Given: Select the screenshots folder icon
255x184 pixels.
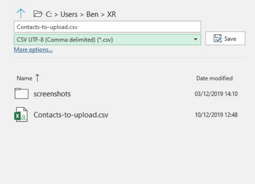Looking at the screenshot, I should pos(22,94).
